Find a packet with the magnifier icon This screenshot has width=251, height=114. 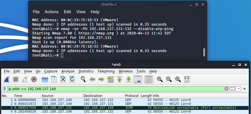83,79
